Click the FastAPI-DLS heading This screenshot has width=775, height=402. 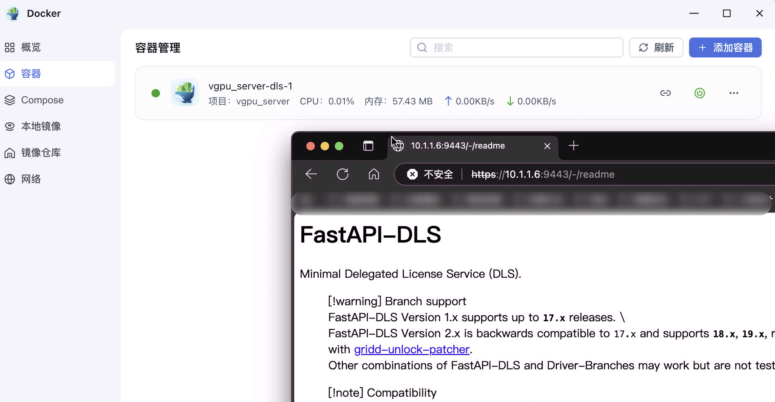[x=370, y=234]
